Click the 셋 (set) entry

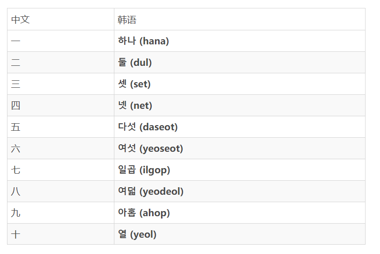(x=134, y=84)
